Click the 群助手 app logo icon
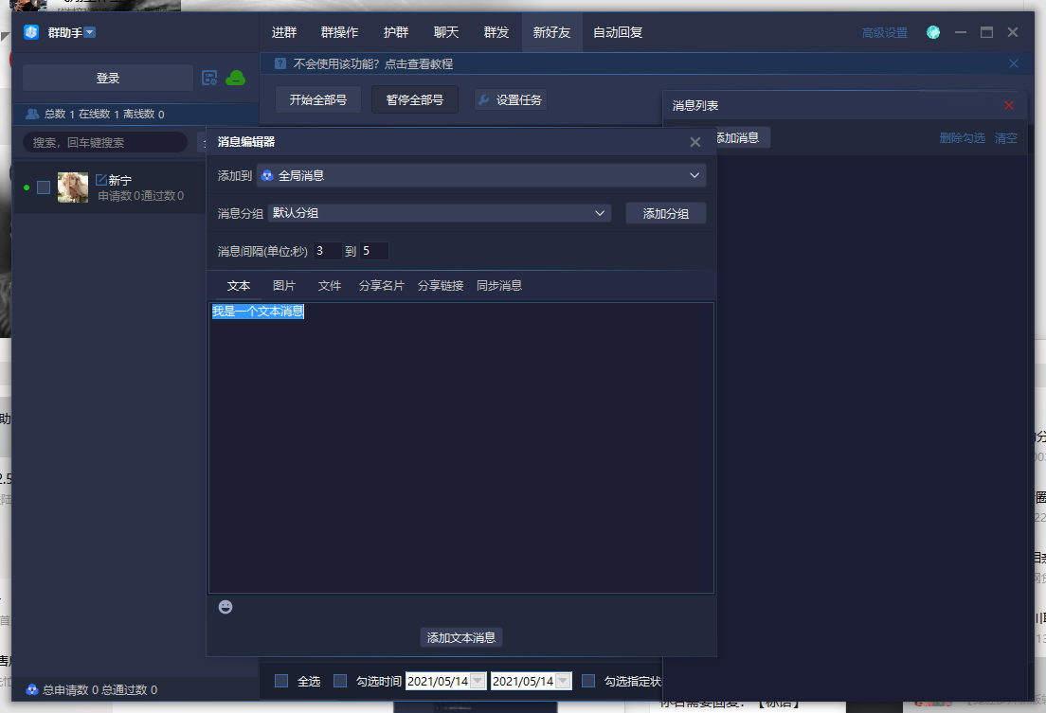1046x713 pixels. click(31, 32)
